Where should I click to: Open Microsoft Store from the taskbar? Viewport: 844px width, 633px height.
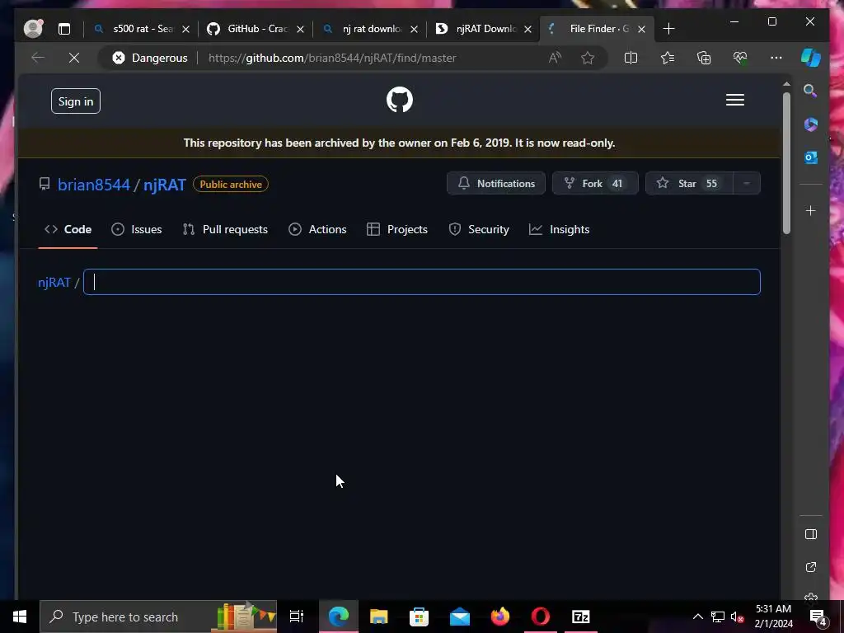(419, 617)
